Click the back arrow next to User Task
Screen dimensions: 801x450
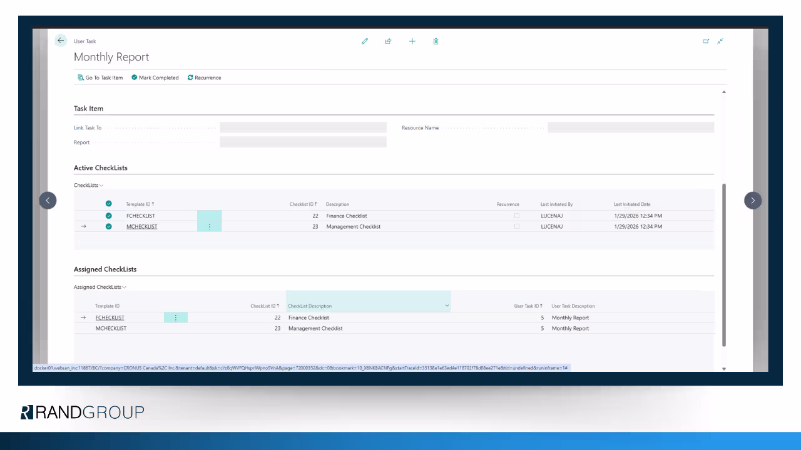pos(61,41)
